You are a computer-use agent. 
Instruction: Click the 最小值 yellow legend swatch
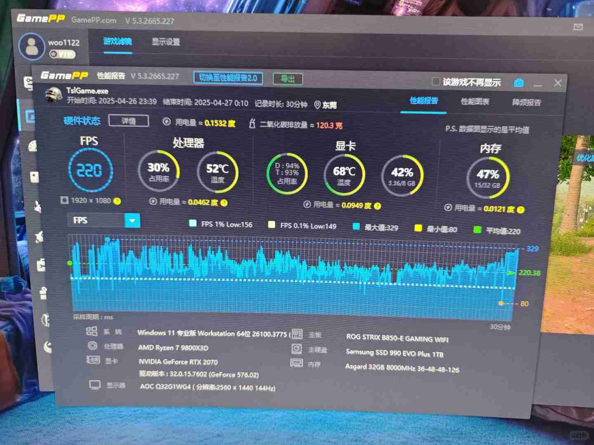pyautogui.click(x=418, y=228)
